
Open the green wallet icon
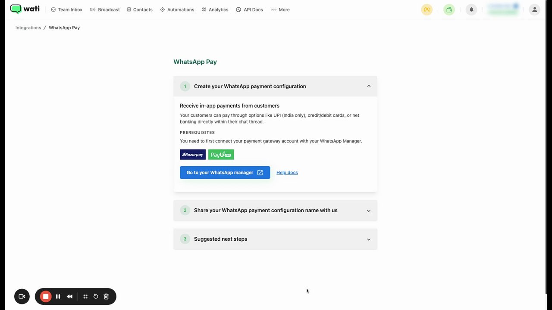449,9
